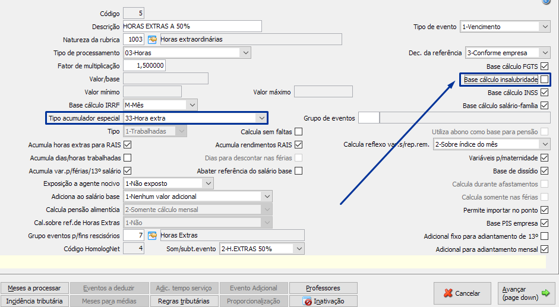The width and height of the screenshot is (559, 307).
Task: Toggle Base cálculo FGTS checkbox
Action: (544, 67)
